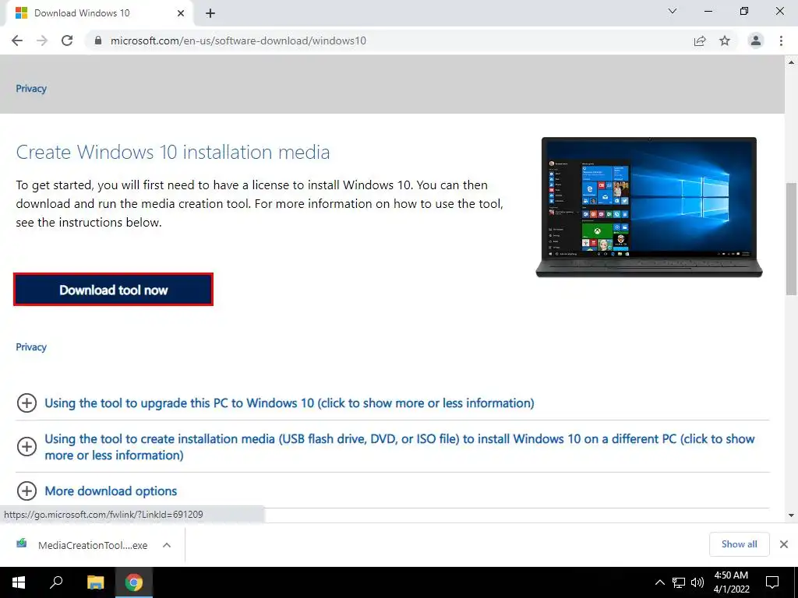Click the padlock site info icon
Screen dimensions: 798x598
98,40
